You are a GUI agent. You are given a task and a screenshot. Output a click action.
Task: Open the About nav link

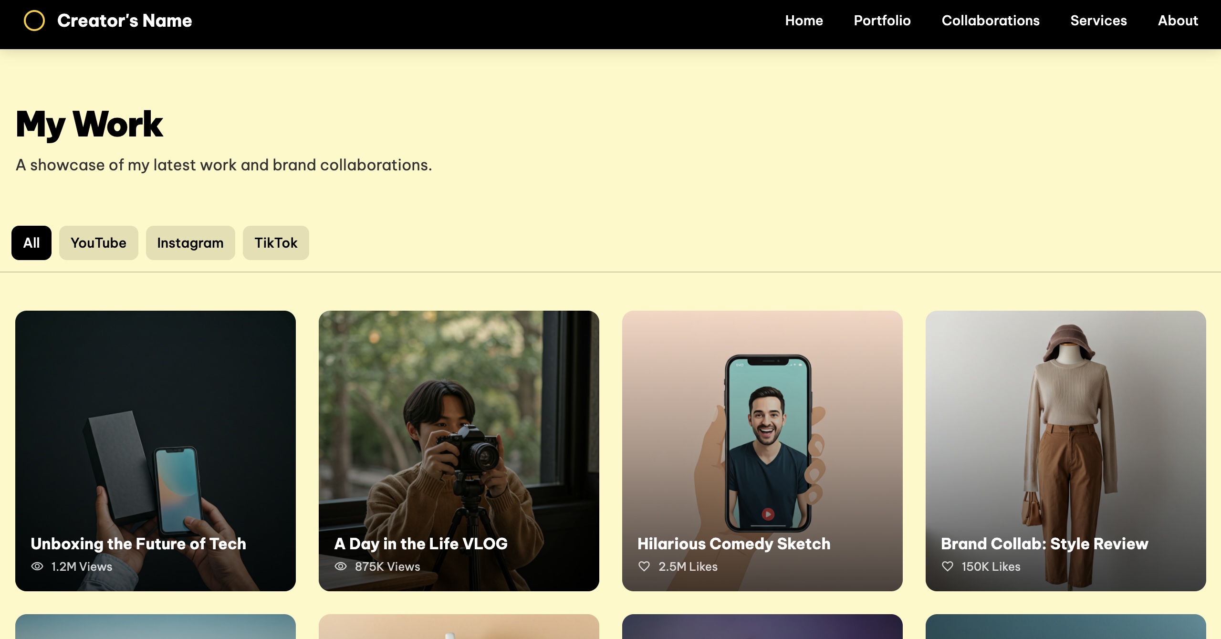click(x=1178, y=21)
